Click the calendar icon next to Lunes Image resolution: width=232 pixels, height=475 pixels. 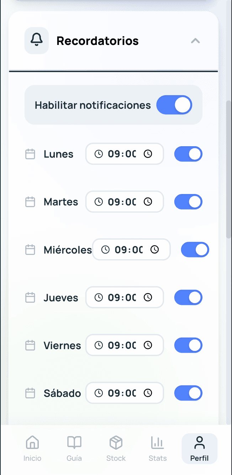coord(30,154)
